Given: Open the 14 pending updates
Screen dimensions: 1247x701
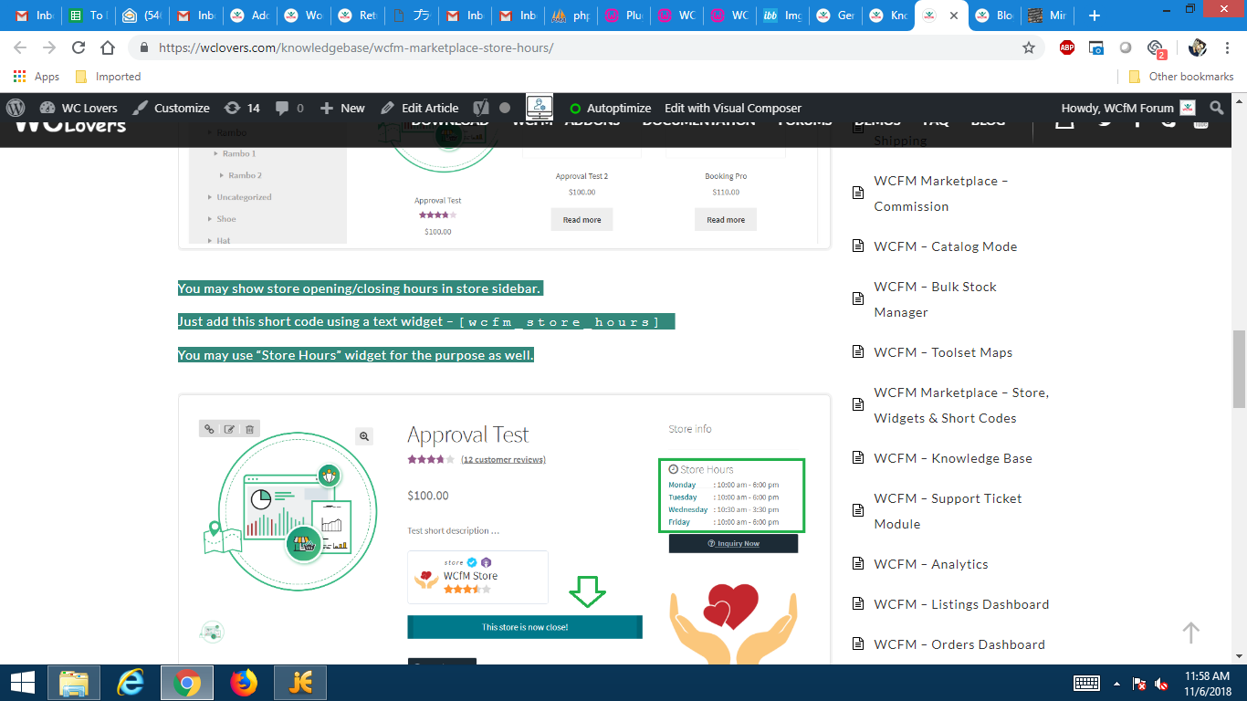Looking at the screenshot, I should click(x=242, y=108).
